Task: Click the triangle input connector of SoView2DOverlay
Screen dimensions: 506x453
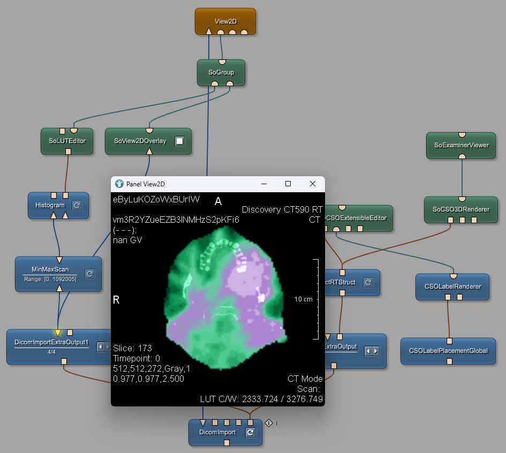Action: (x=149, y=152)
